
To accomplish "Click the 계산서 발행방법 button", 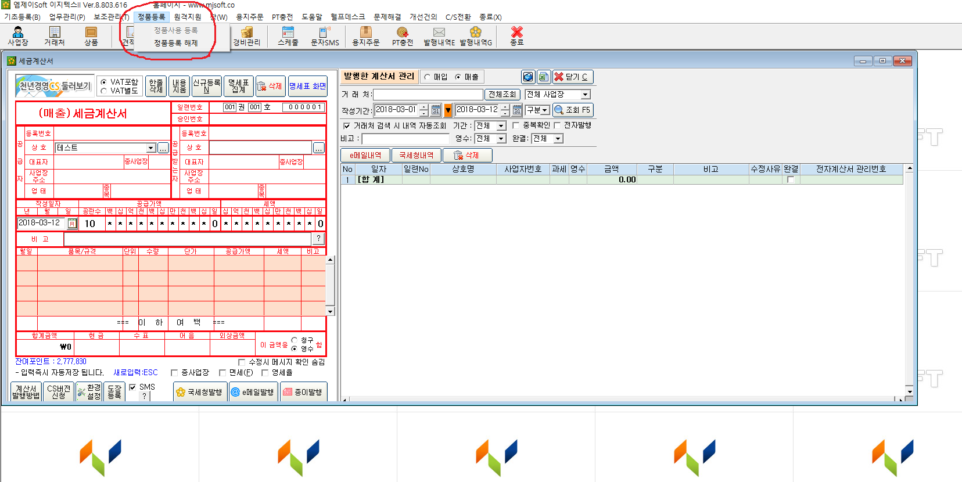I will click(26, 392).
